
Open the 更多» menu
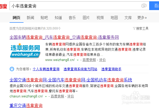pos(142,18)
